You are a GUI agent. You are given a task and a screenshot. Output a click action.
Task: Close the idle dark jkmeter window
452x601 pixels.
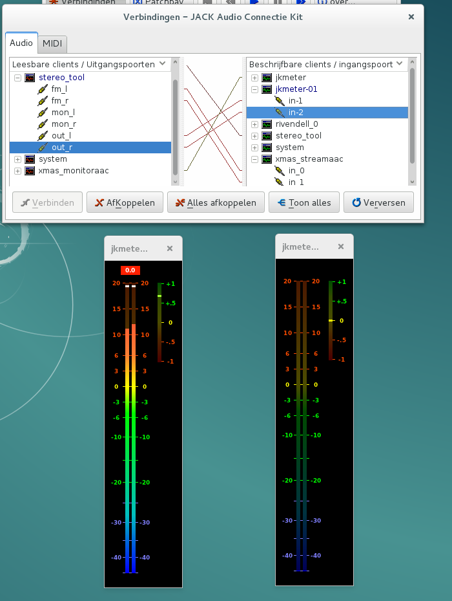click(341, 247)
